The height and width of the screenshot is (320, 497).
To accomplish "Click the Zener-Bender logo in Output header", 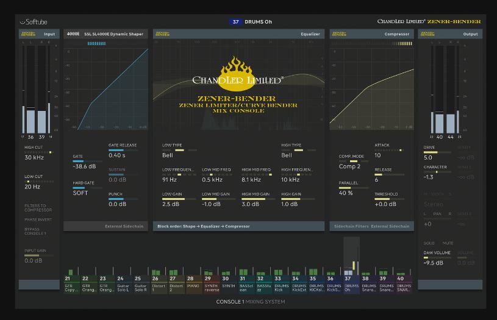I will point(427,34).
